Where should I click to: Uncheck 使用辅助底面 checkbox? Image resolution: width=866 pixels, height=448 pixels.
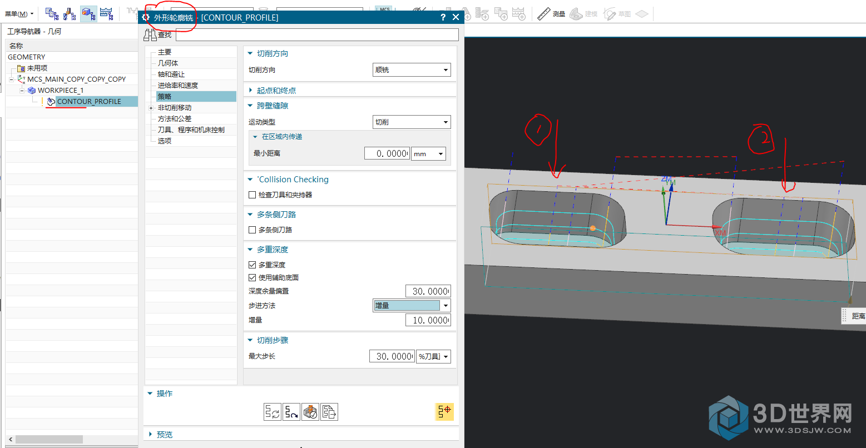tap(253, 278)
